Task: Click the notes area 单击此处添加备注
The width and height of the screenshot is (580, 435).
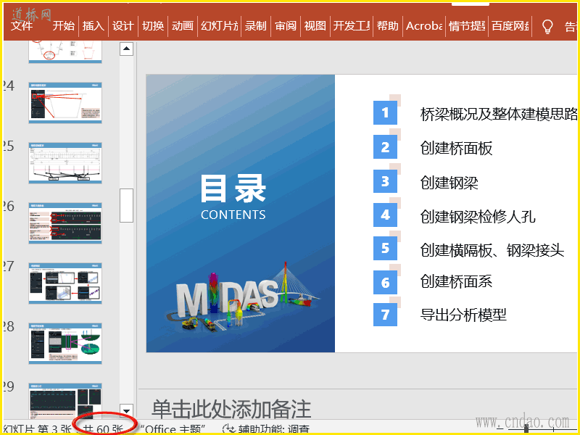Action: [x=231, y=409]
